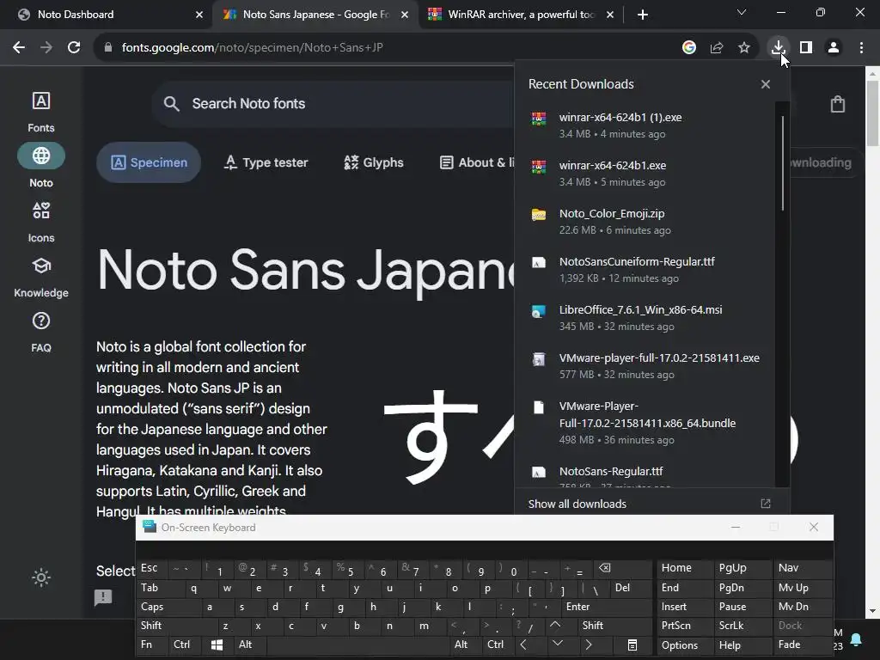Expand the tab search chevron
Screen dimensions: 880x660
(742, 12)
